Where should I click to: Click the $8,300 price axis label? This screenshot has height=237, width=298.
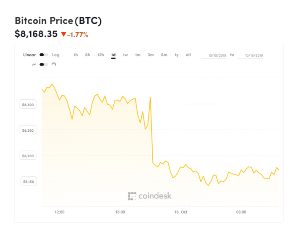tap(28, 104)
